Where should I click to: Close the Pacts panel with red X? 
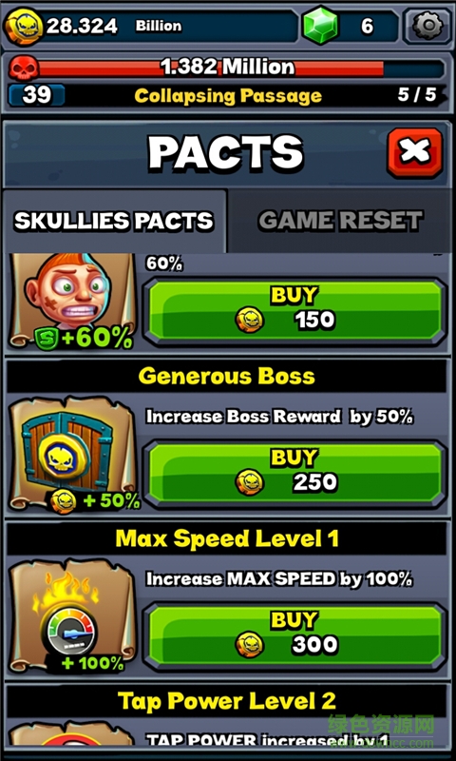click(415, 153)
